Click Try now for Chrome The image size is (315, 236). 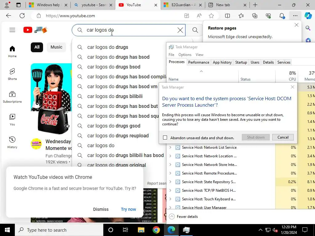[x=128, y=209]
